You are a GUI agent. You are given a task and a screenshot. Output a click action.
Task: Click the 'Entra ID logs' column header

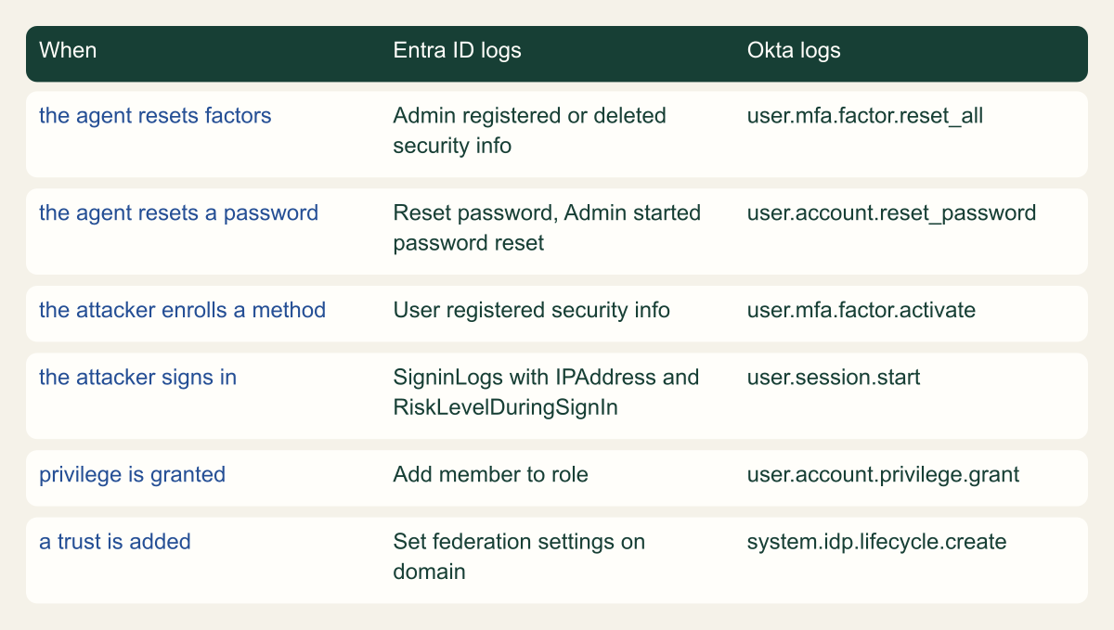pyautogui.click(x=457, y=50)
